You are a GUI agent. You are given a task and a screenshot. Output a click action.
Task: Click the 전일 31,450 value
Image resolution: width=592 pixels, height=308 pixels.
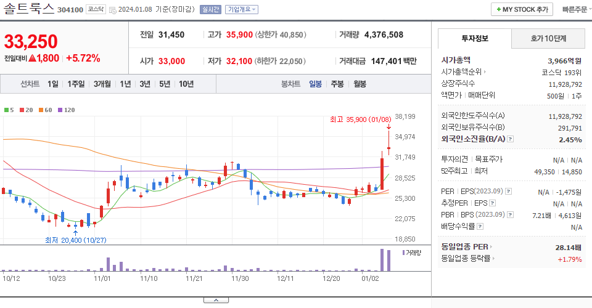[171, 34]
